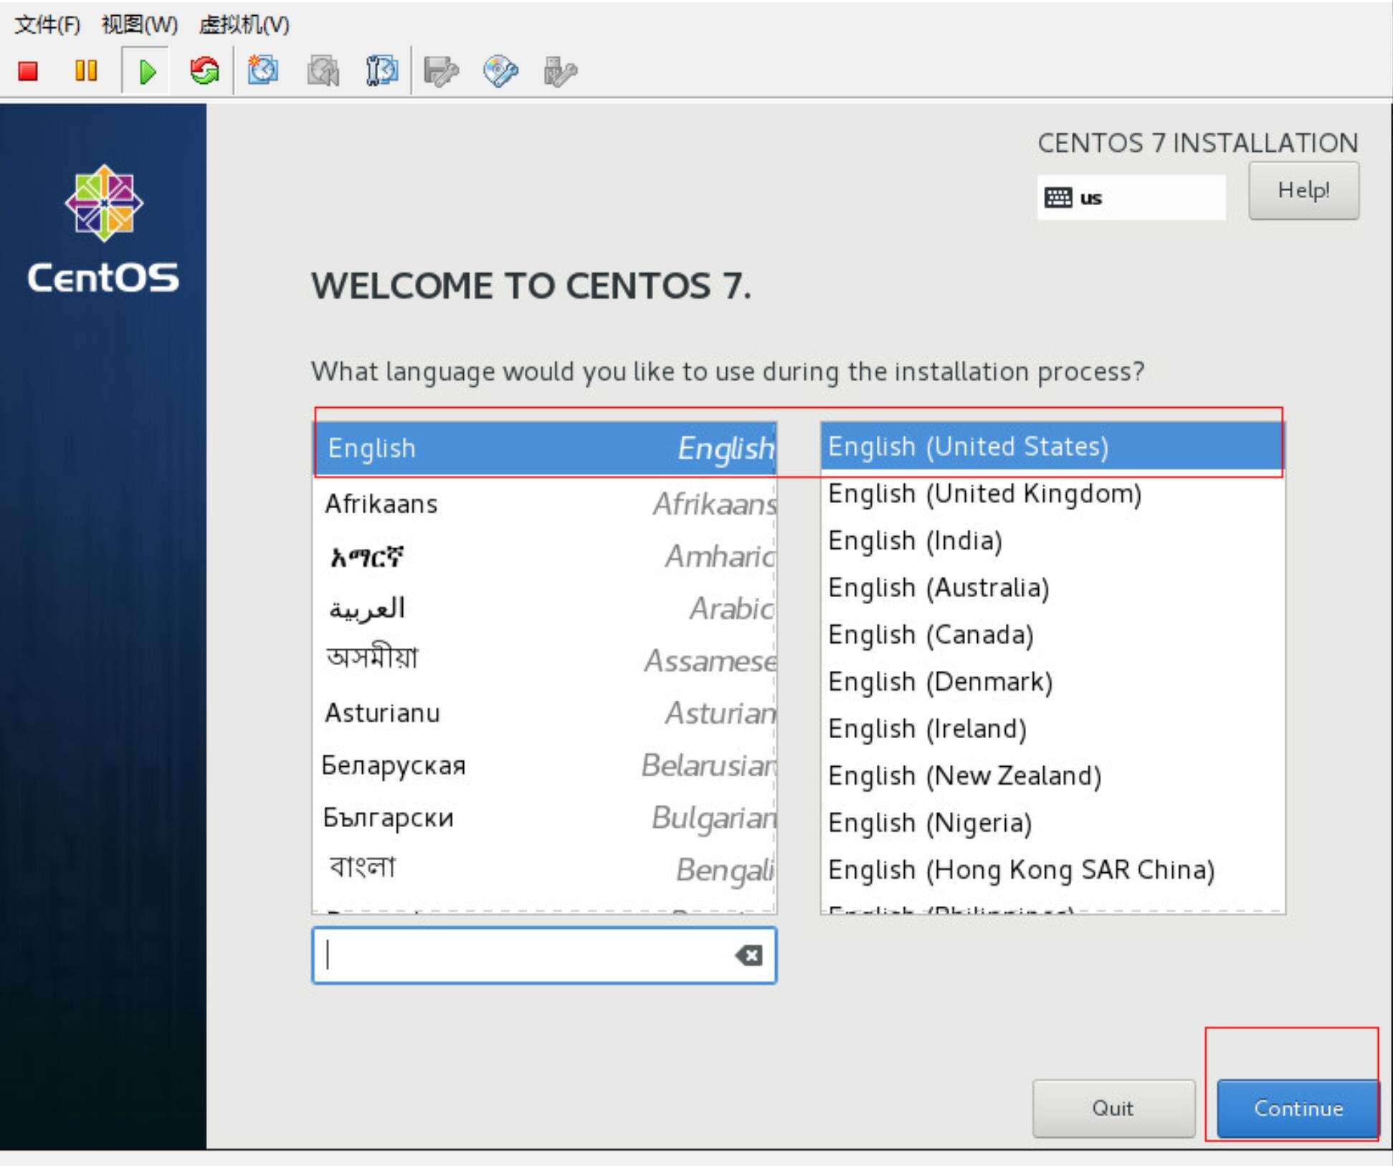Viewport: 1393px width, 1166px height.
Task: Click the Quit button
Action: tap(1113, 1108)
